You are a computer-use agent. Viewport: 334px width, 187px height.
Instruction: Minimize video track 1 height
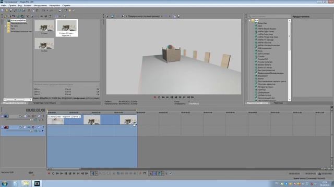point(2,116)
